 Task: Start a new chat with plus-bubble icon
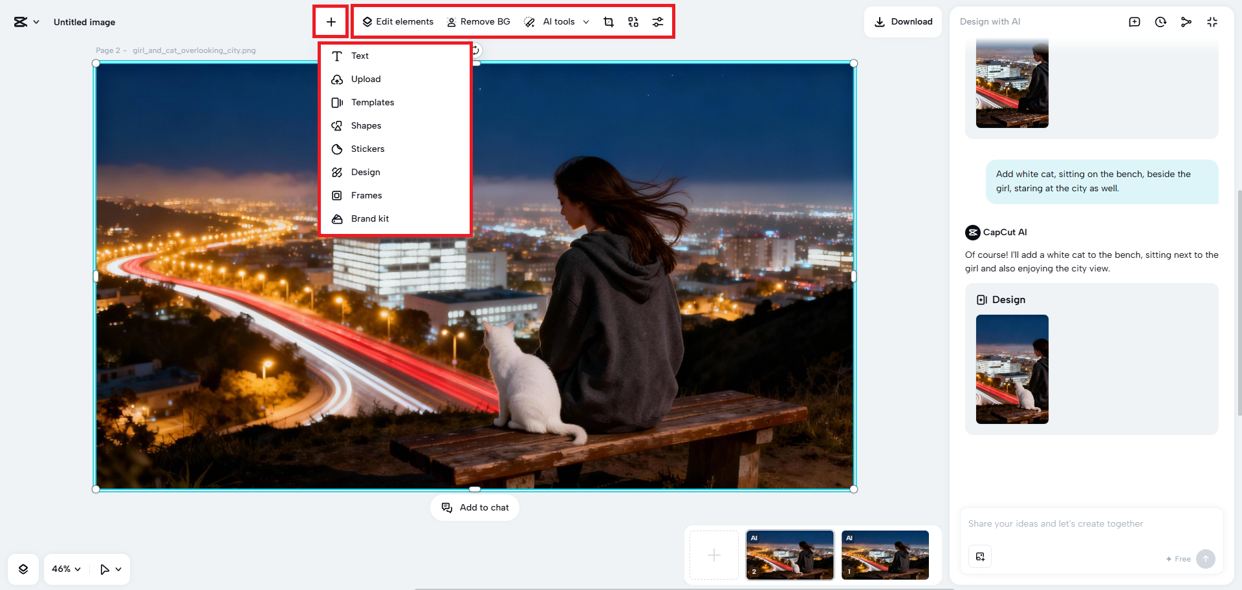coord(1134,22)
